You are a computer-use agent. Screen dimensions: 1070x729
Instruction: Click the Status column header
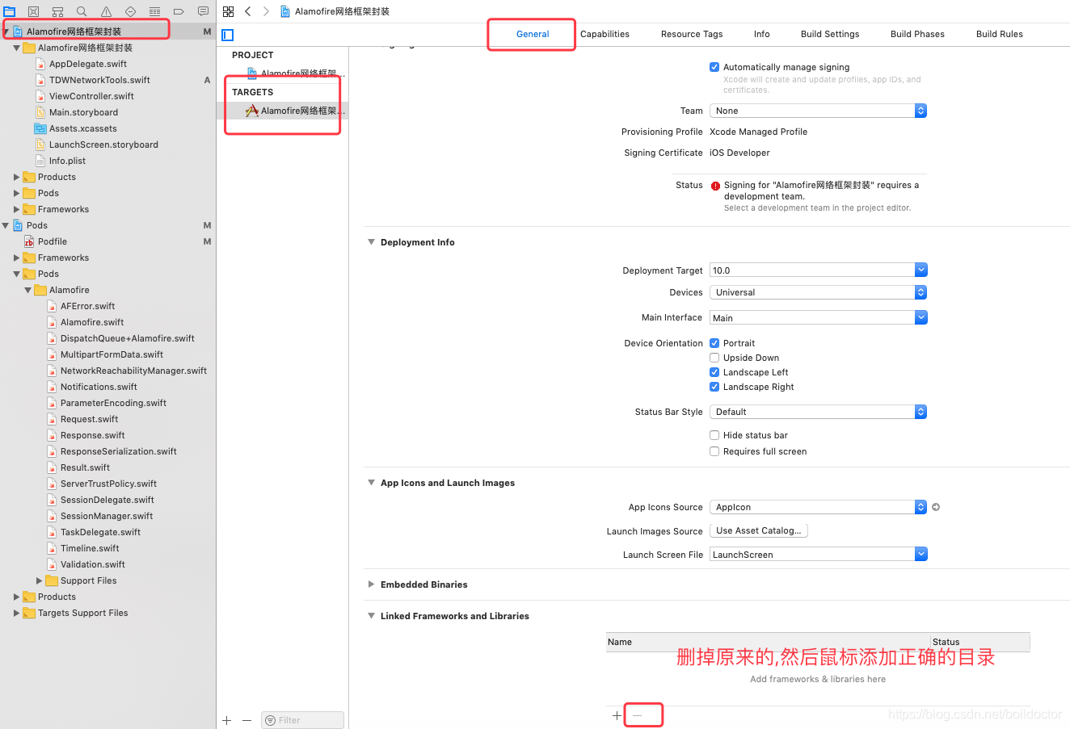pyautogui.click(x=979, y=642)
